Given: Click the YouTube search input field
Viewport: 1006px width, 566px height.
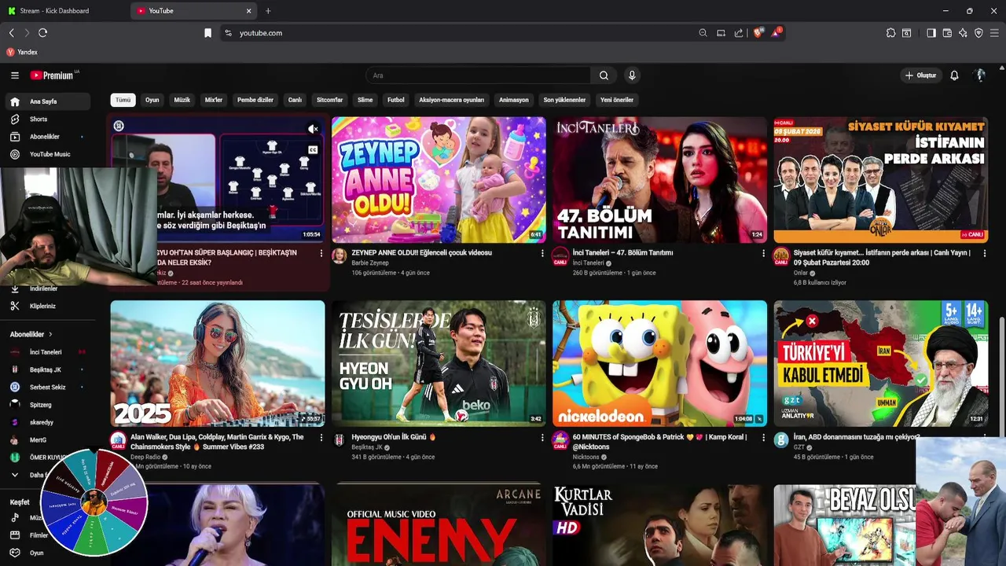Looking at the screenshot, I should tap(478, 75).
